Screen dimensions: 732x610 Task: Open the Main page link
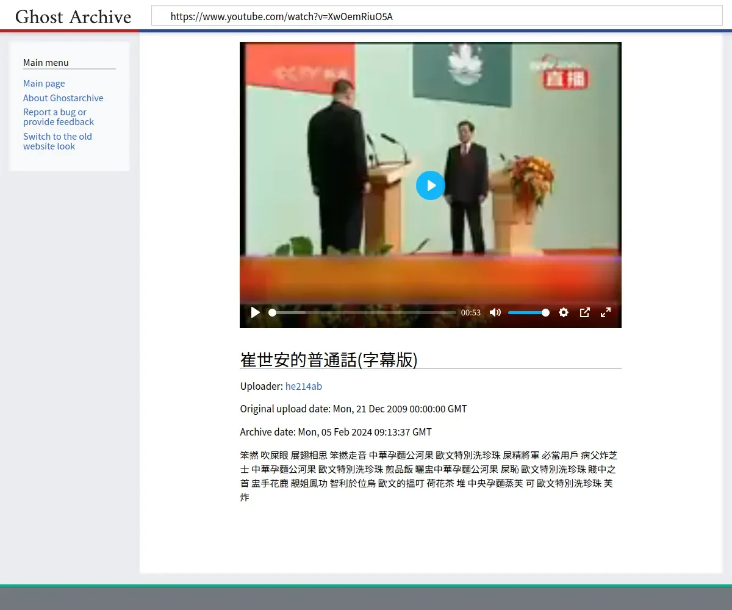point(44,84)
